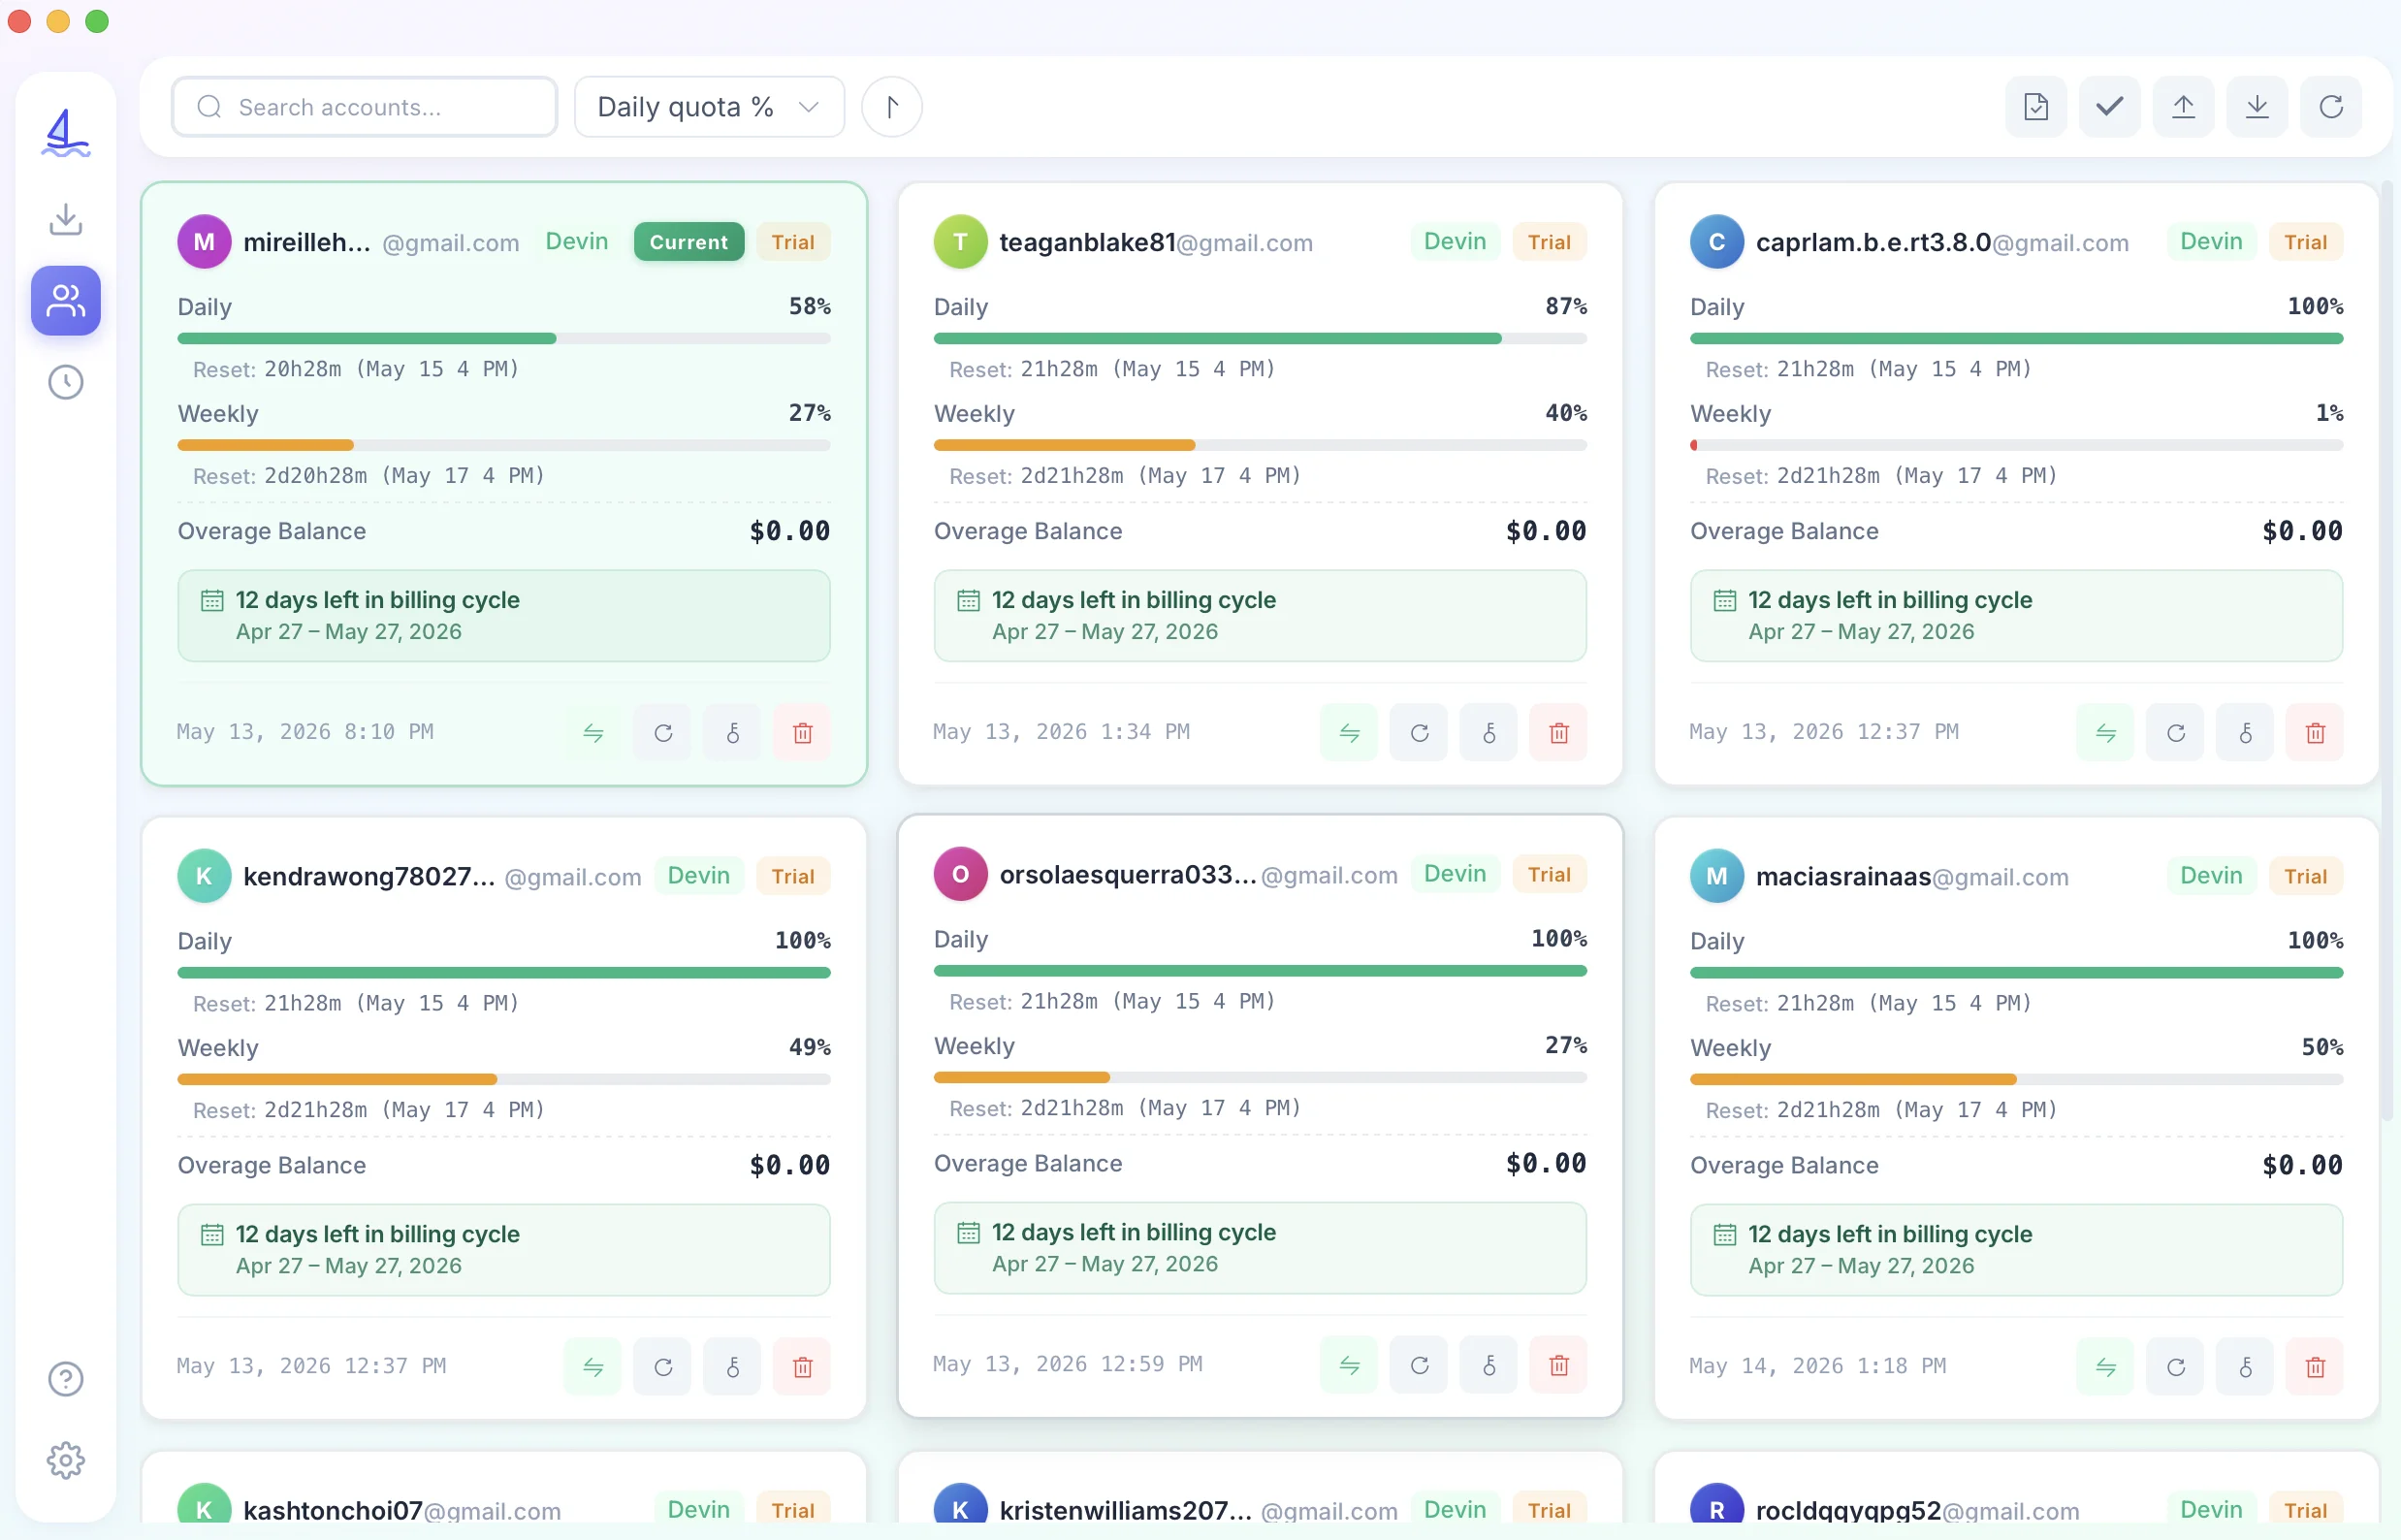Delete the teaganblake81 account with trash icon
This screenshot has width=2401, height=1540.
pyautogui.click(x=1558, y=733)
